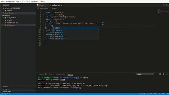Screen dimensions: 169x95
Task: Click line number 6 in the gutter
Action: pyautogui.click(x=40, y=21)
